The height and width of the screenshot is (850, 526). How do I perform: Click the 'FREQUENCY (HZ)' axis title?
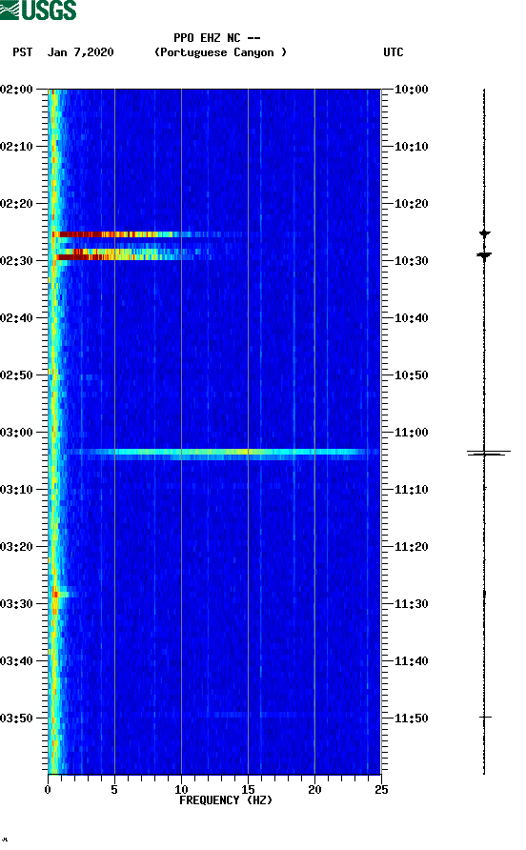[226, 800]
